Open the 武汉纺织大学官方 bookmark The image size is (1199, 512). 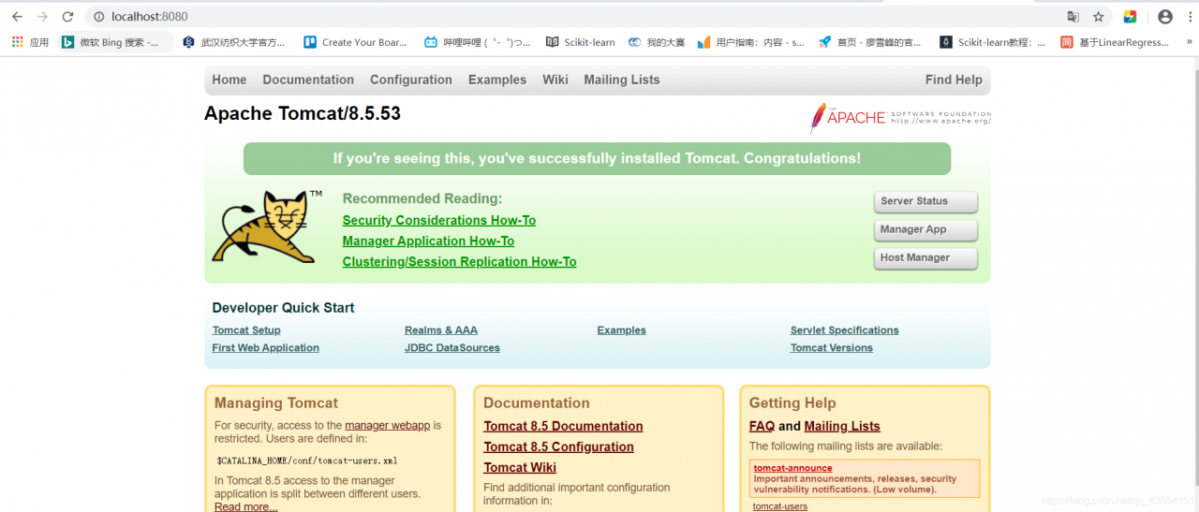tap(233, 42)
